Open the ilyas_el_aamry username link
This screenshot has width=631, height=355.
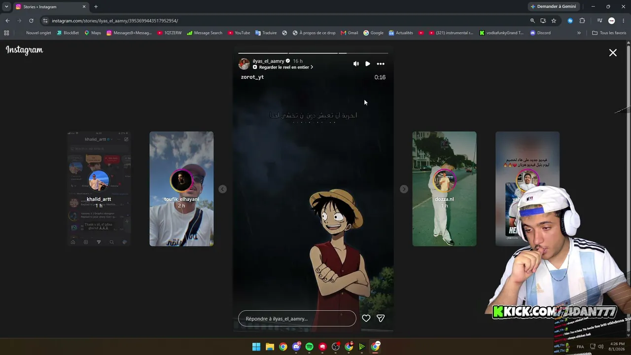[x=268, y=61]
